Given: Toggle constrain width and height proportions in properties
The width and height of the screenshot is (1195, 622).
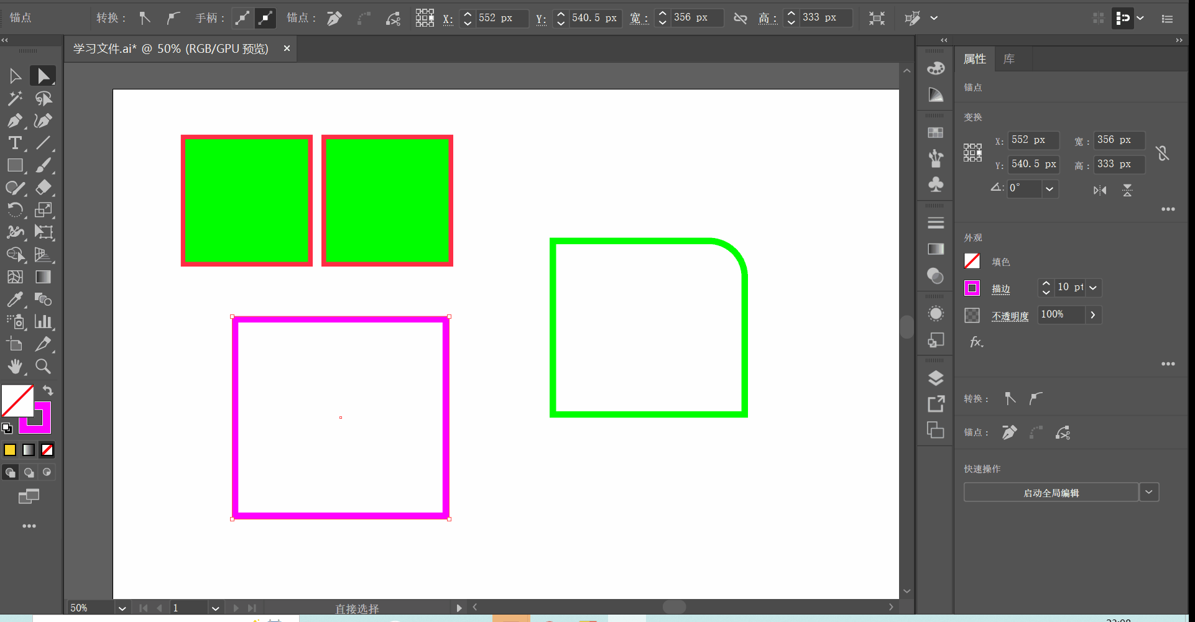Looking at the screenshot, I should [1162, 153].
